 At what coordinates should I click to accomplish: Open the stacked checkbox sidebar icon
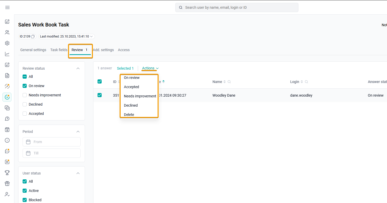click(x=7, y=108)
